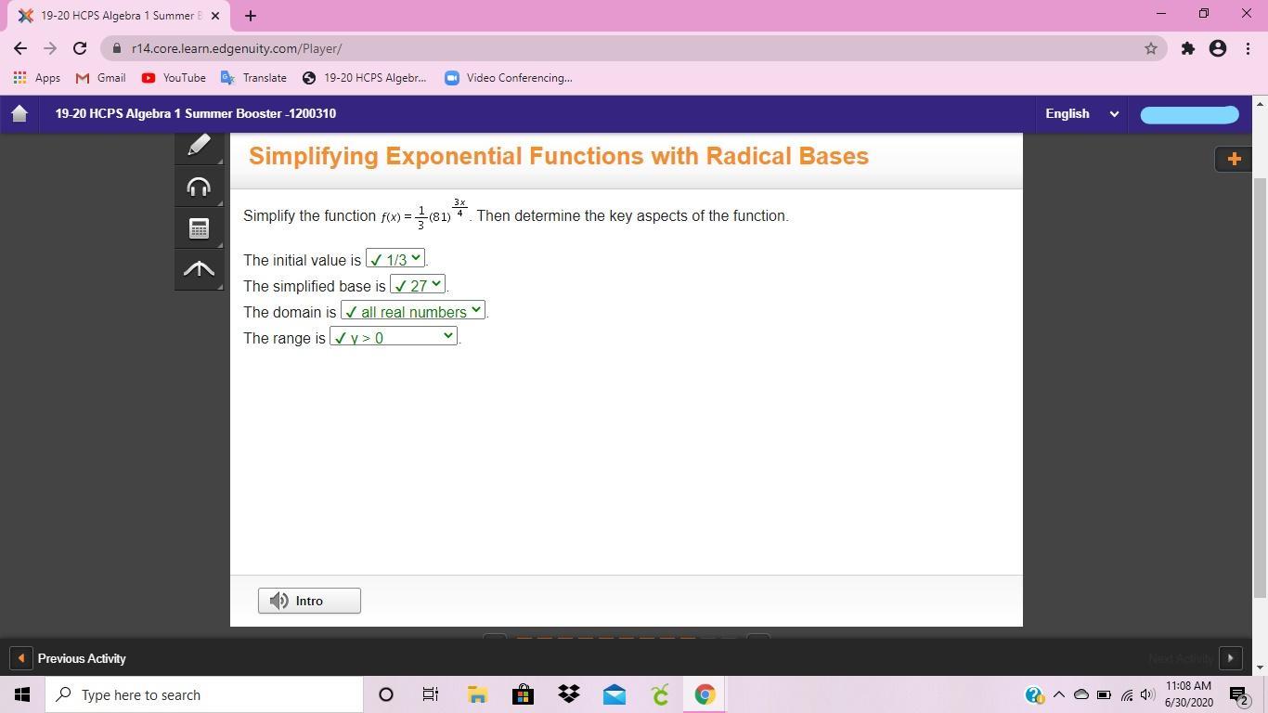The height and width of the screenshot is (713, 1268).
Task: Open the simplified base dropdown
Action: click(x=418, y=285)
